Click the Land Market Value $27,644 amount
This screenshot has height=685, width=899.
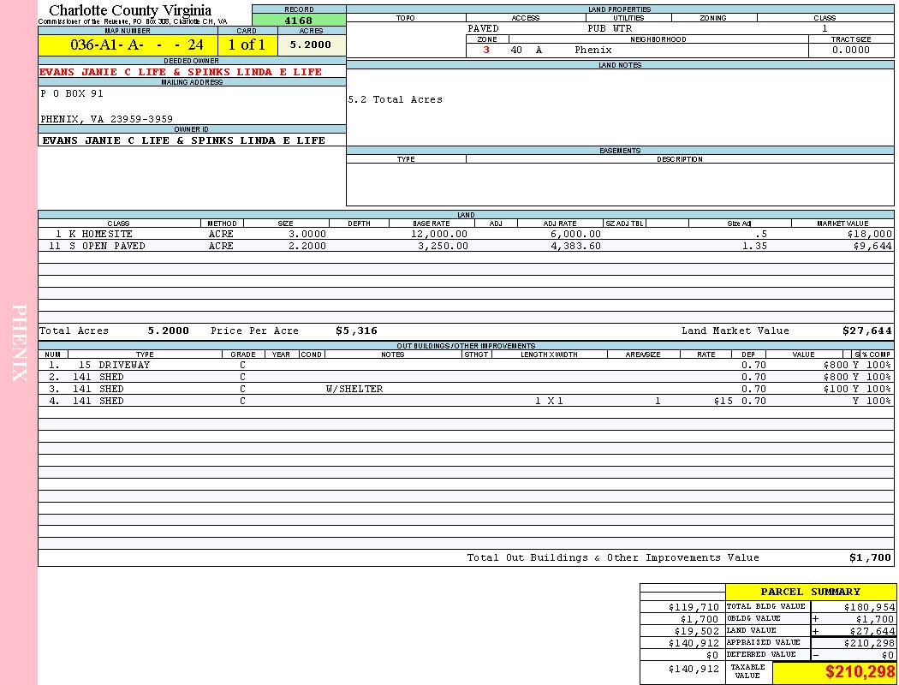[866, 331]
